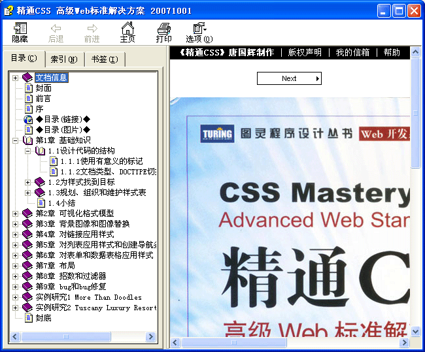Image resolution: width=425 pixels, height=352 pixels.
Task: Click the page icon next to 封面
Action: [x=29, y=88]
